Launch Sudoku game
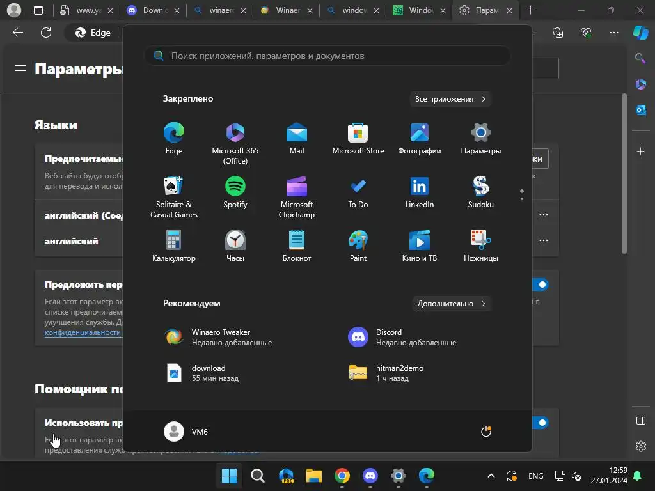This screenshot has width=655, height=491. click(x=481, y=192)
